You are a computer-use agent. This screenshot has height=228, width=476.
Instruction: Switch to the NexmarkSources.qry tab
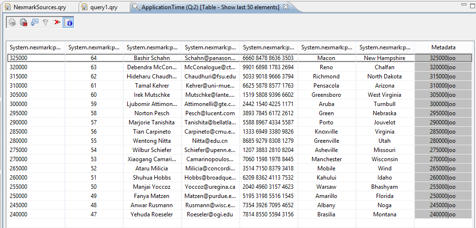pos(35,7)
